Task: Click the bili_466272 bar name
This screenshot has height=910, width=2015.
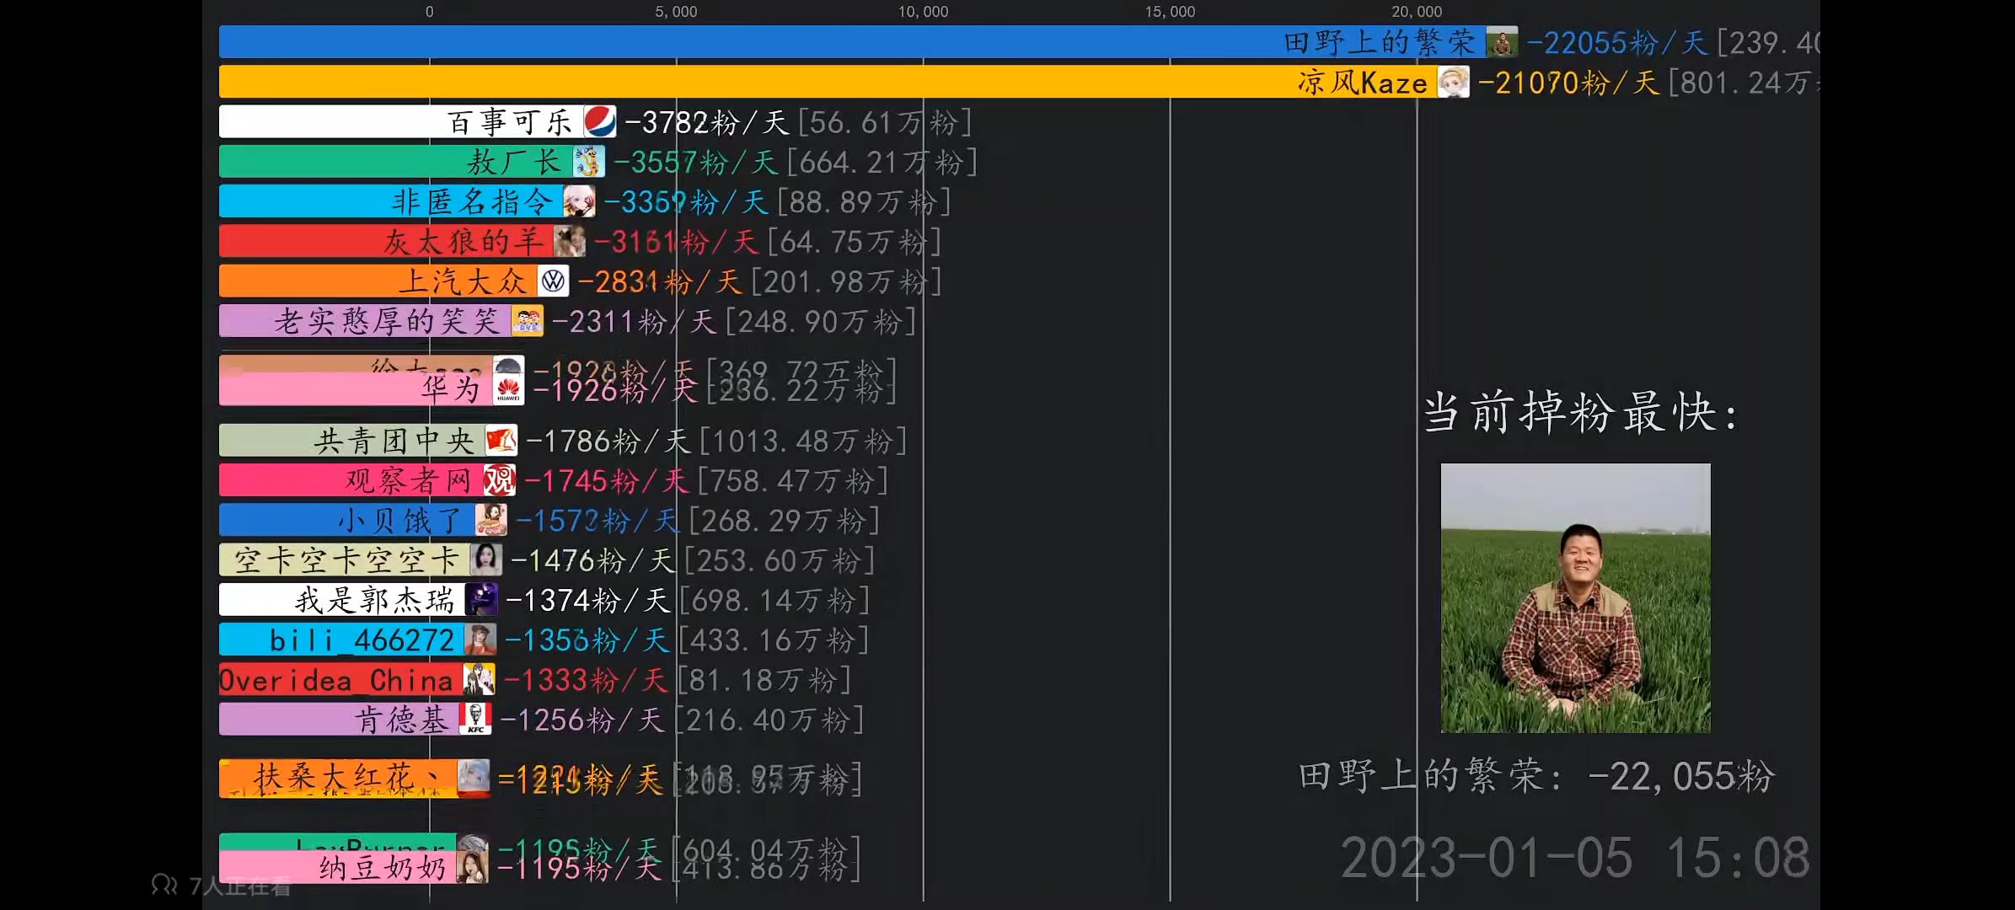Action: point(362,640)
